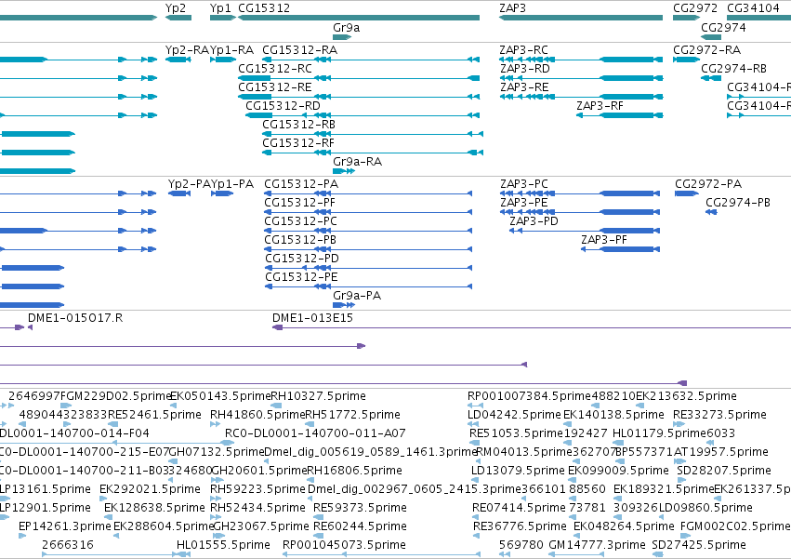Click the CG2972-PA protein feature
Image resolution: width=791 pixels, height=559 pixels.
tap(708, 184)
